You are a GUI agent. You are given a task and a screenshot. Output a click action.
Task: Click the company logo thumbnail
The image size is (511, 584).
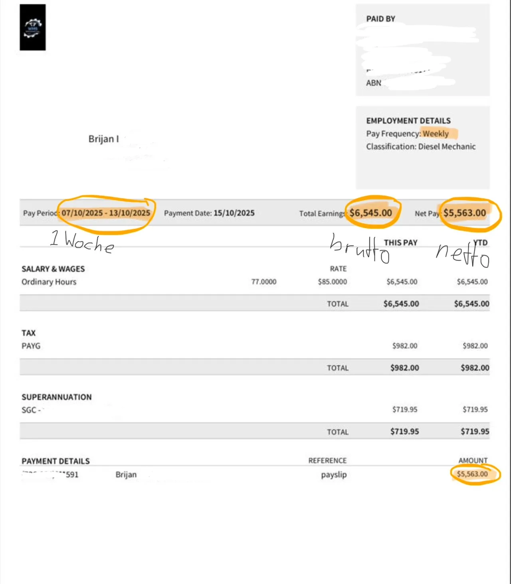pos(33,28)
